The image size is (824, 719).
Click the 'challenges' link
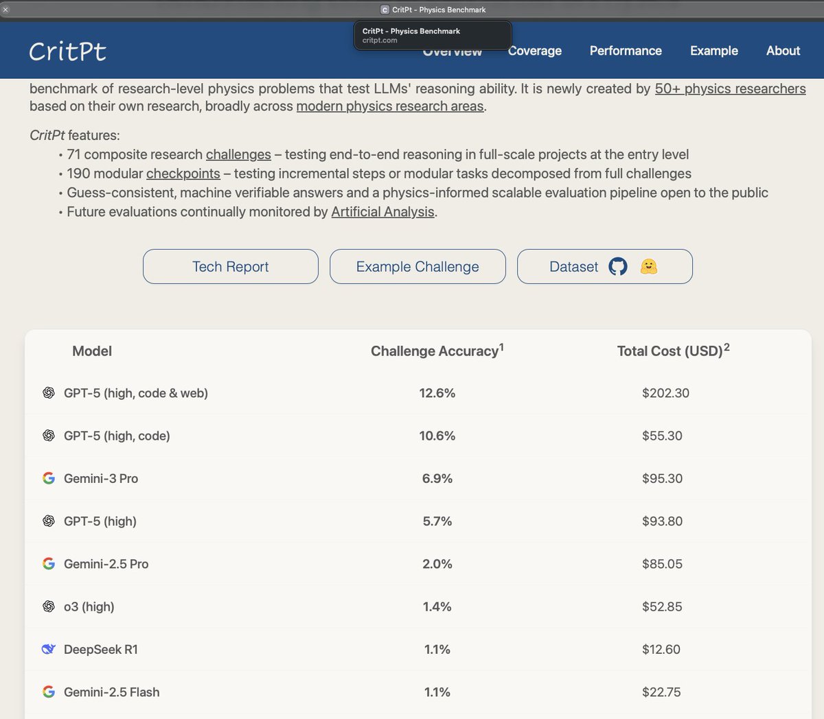238,154
